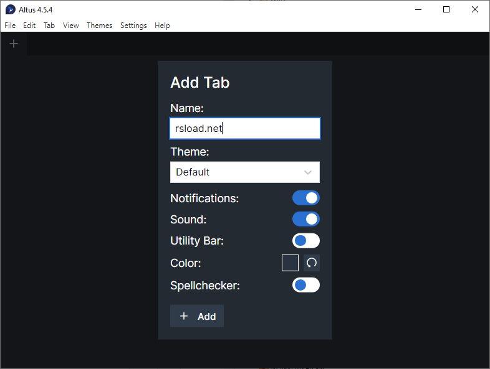The image size is (490, 369).
Task: Enable the Spellchecker switch
Action: 306,285
